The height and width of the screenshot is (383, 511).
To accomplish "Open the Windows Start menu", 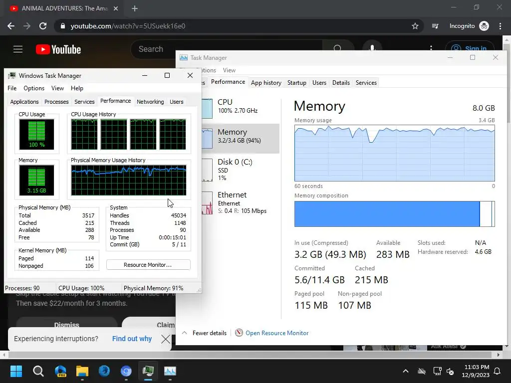I will [x=16, y=371].
